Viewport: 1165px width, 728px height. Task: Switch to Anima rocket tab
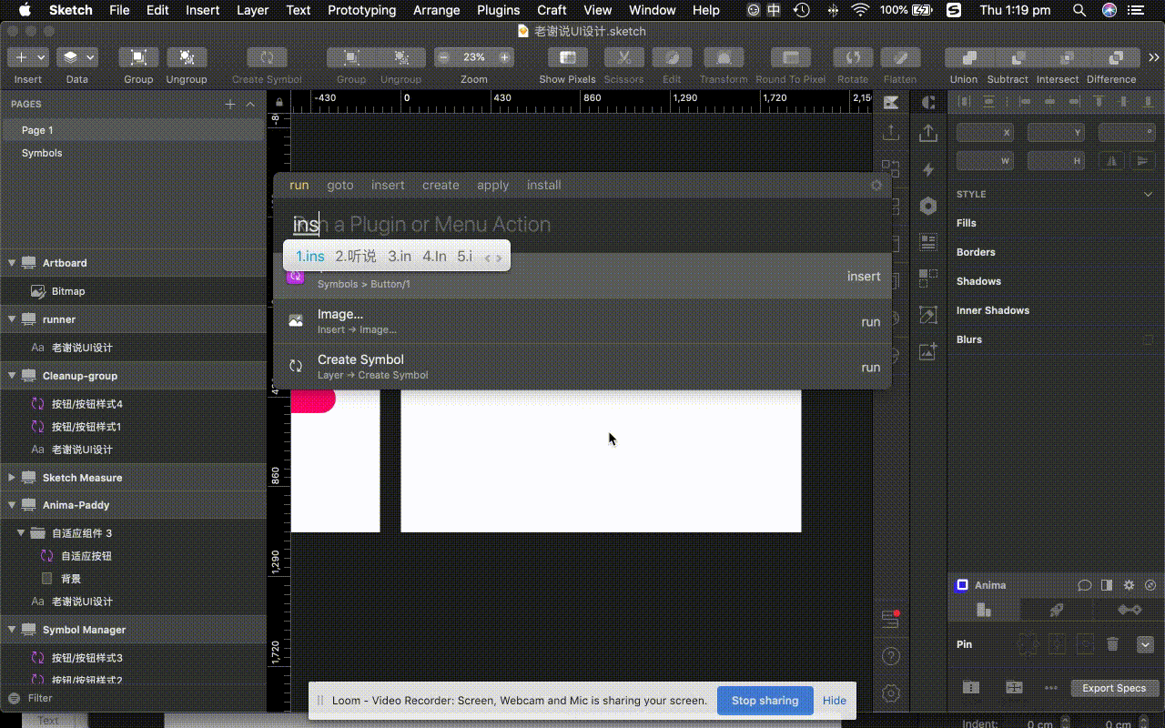click(x=1056, y=610)
